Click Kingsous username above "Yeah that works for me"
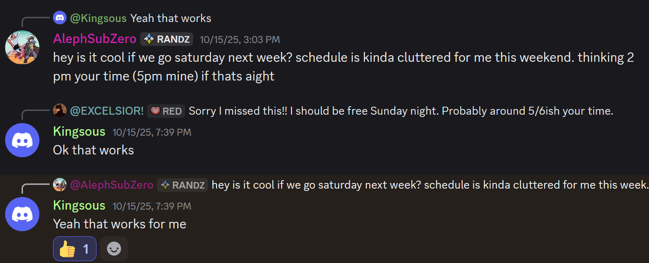649x263 pixels. 79,205
